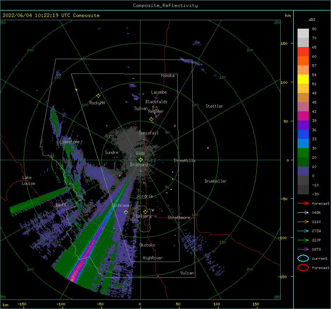This screenshot has height=309, width=331.
Task: Click the Banff town label
Action: (61, 205)
